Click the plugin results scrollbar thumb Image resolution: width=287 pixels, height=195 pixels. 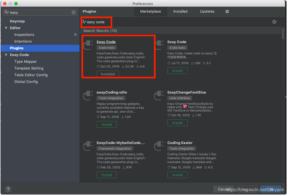pos(283,33)
